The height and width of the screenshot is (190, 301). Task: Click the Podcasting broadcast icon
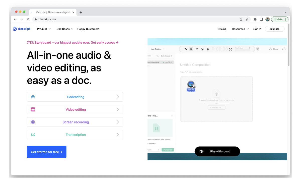pos(33,97)
